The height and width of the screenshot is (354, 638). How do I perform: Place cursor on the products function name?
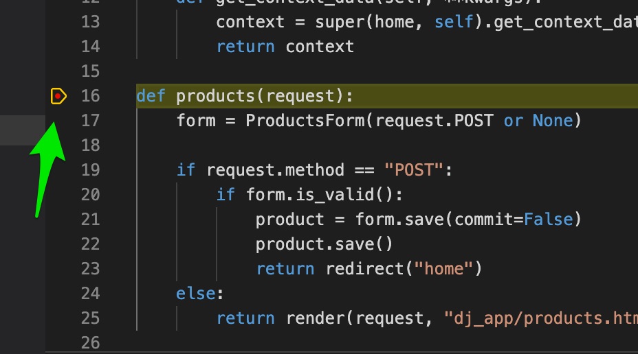(216, 96)
